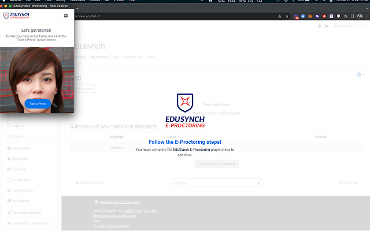Open Chrome's three-dot menu
Screen dimensions: 370x231
click(x=367, y=16)
